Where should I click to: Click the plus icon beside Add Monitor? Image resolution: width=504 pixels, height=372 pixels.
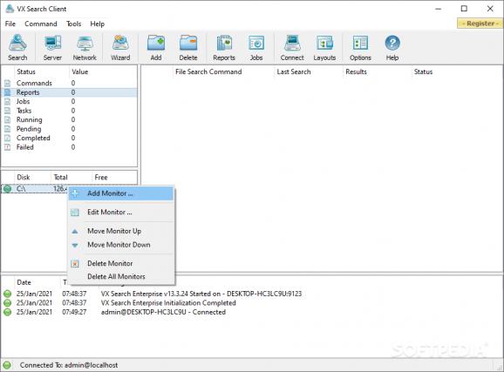[x=75, y=193]
